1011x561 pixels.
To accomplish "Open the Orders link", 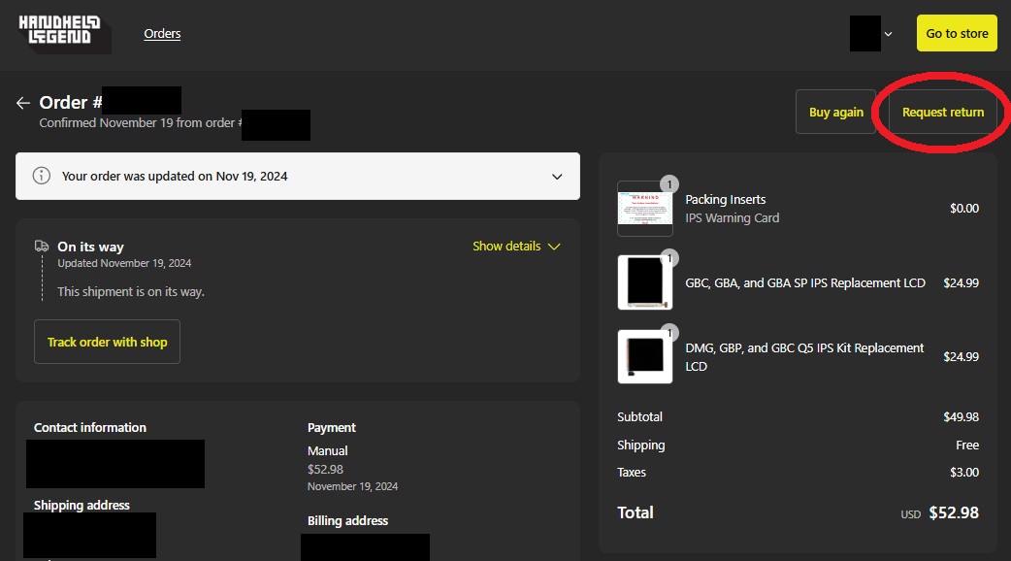I will pos(162,34).
